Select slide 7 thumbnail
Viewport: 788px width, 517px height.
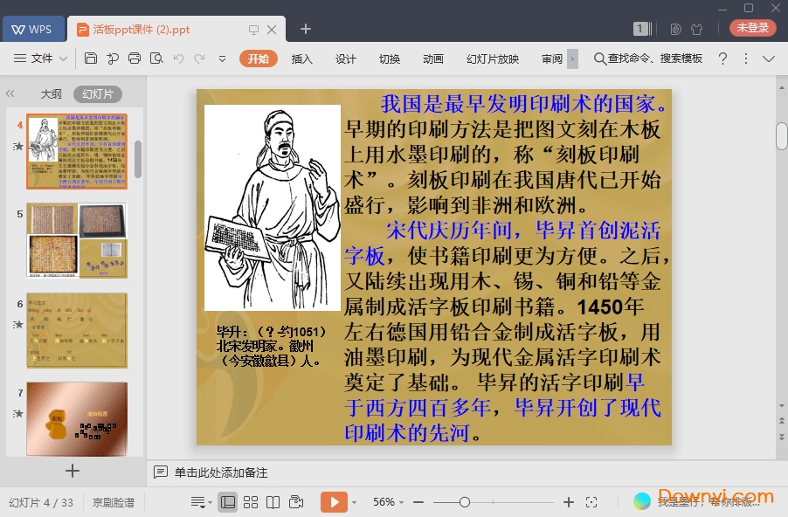pos(77,419)
